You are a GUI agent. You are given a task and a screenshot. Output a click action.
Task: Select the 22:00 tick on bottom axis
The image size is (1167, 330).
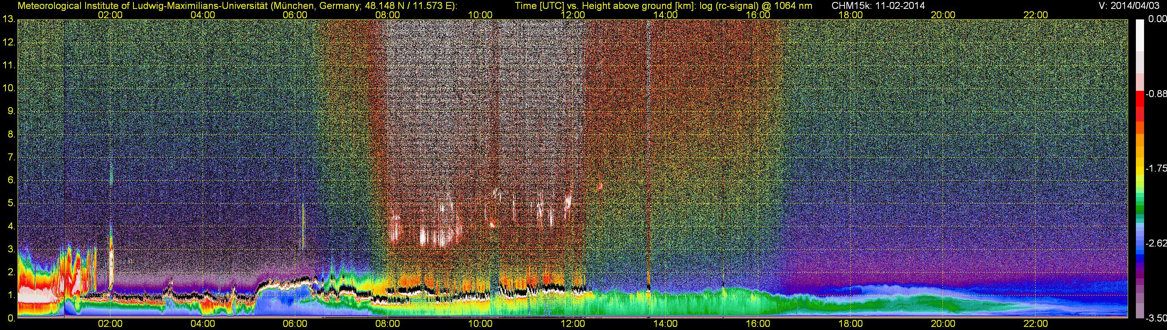coord(1036,324)
